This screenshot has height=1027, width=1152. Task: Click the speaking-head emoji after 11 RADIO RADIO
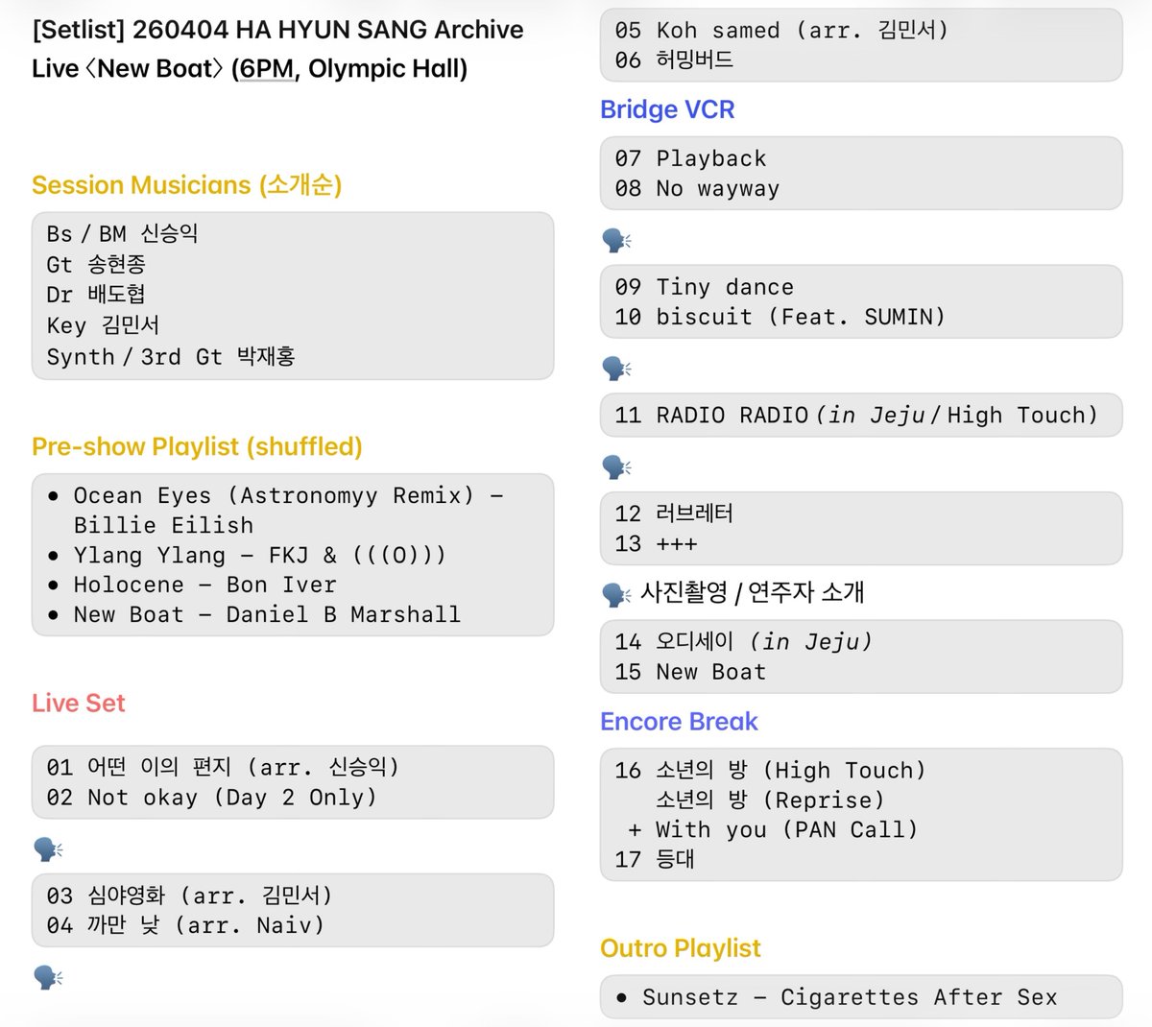click(616, 466)
